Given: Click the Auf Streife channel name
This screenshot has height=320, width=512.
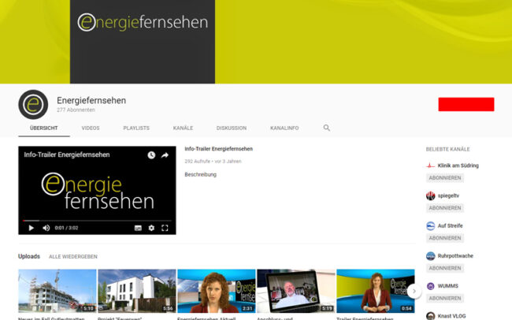Looking at the screenshot, I should click(x=450, y=226).
